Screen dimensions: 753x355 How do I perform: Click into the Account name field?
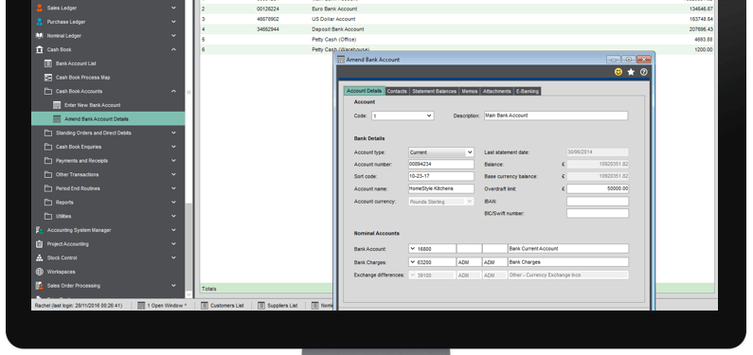[440, 189]
